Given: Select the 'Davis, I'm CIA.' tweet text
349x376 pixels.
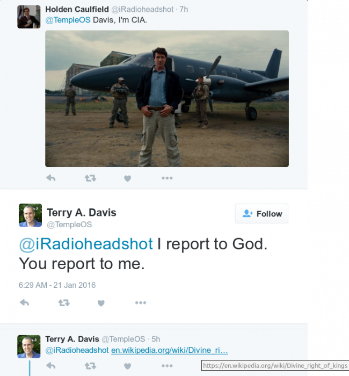Looking at the screenshot, I should click(120, 20).
